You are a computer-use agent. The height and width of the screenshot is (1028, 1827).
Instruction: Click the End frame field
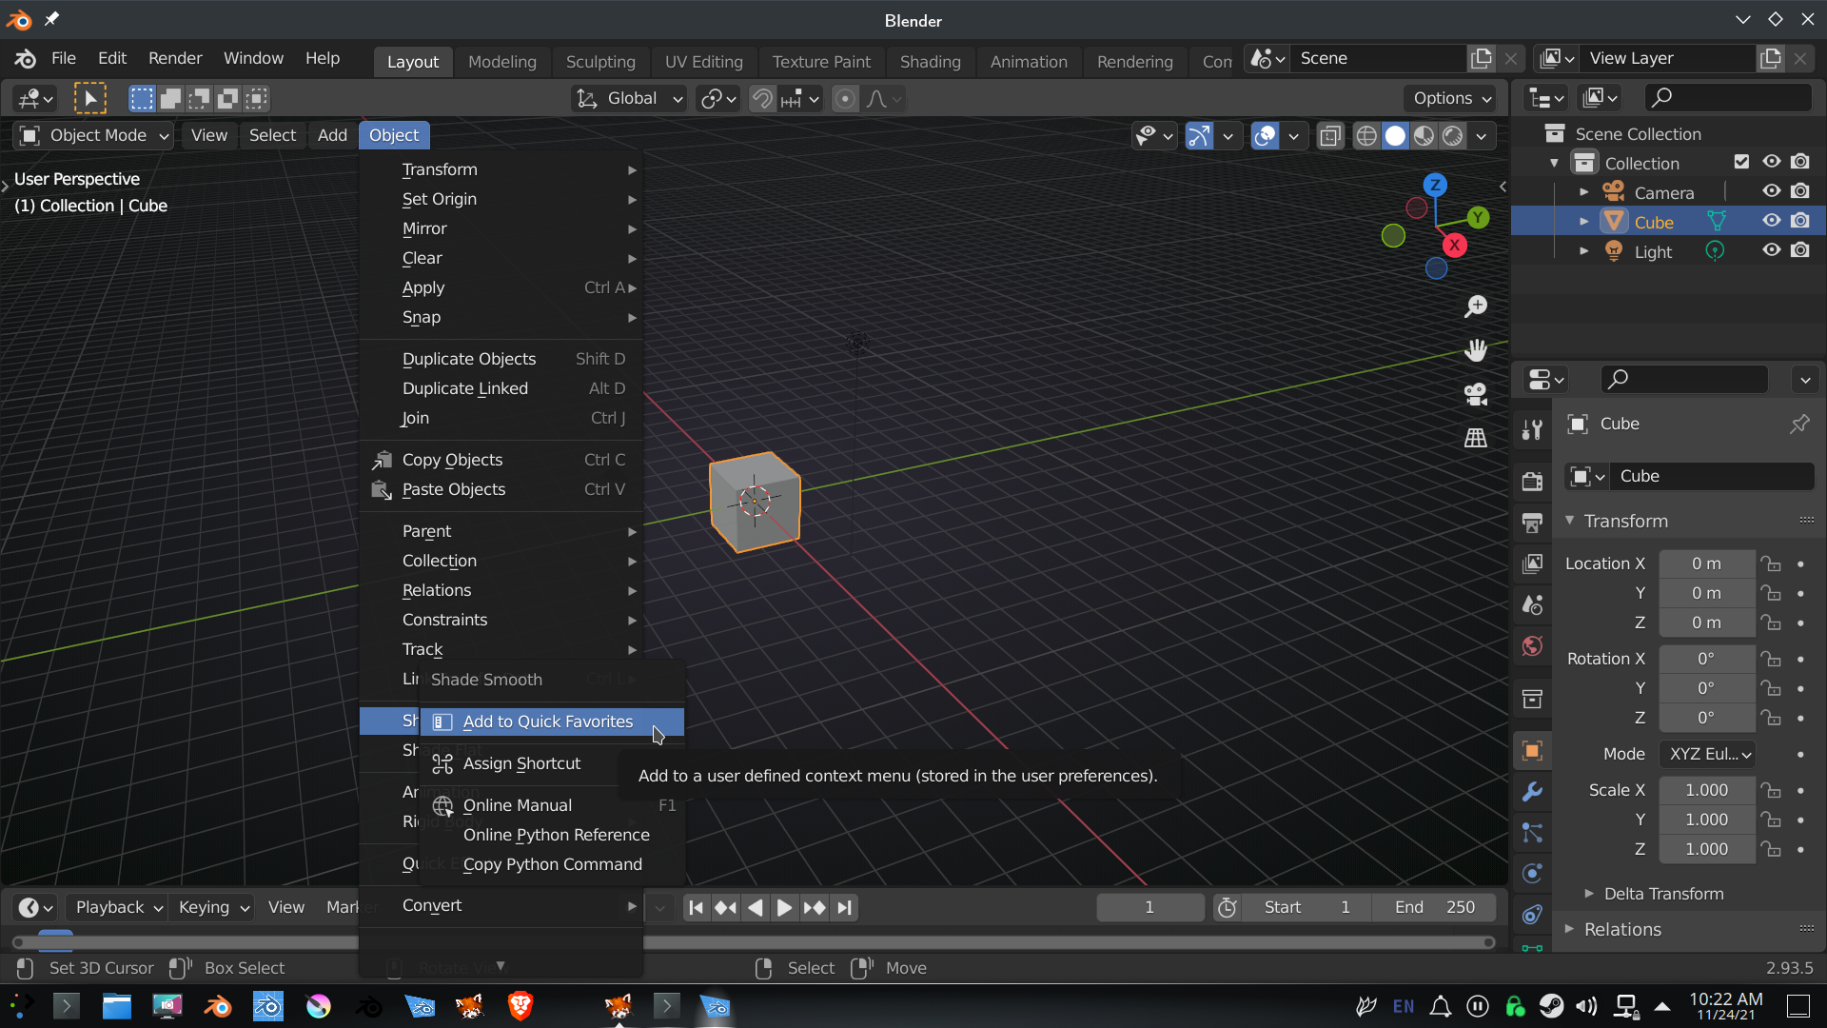1434,907
